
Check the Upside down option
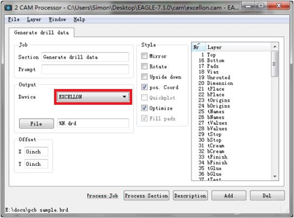click(144, 77)
